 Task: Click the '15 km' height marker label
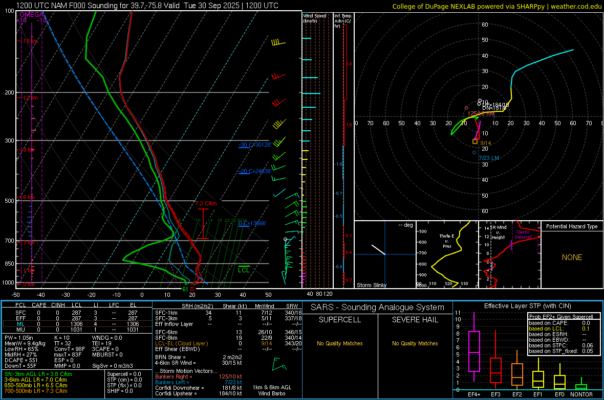pyautogui.click(x=31, y=41)
